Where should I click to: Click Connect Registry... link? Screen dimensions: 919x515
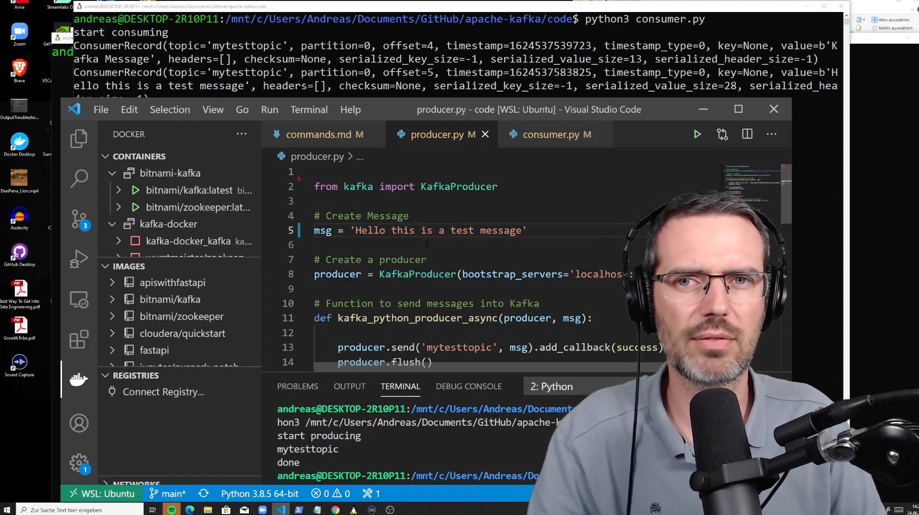pyautogui.click(x=163, y=392)
